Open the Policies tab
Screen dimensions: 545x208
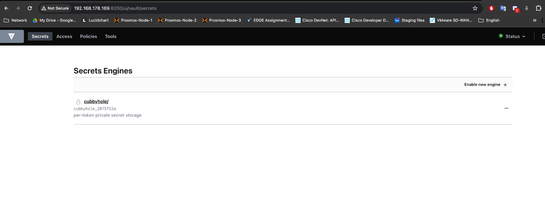88,37
